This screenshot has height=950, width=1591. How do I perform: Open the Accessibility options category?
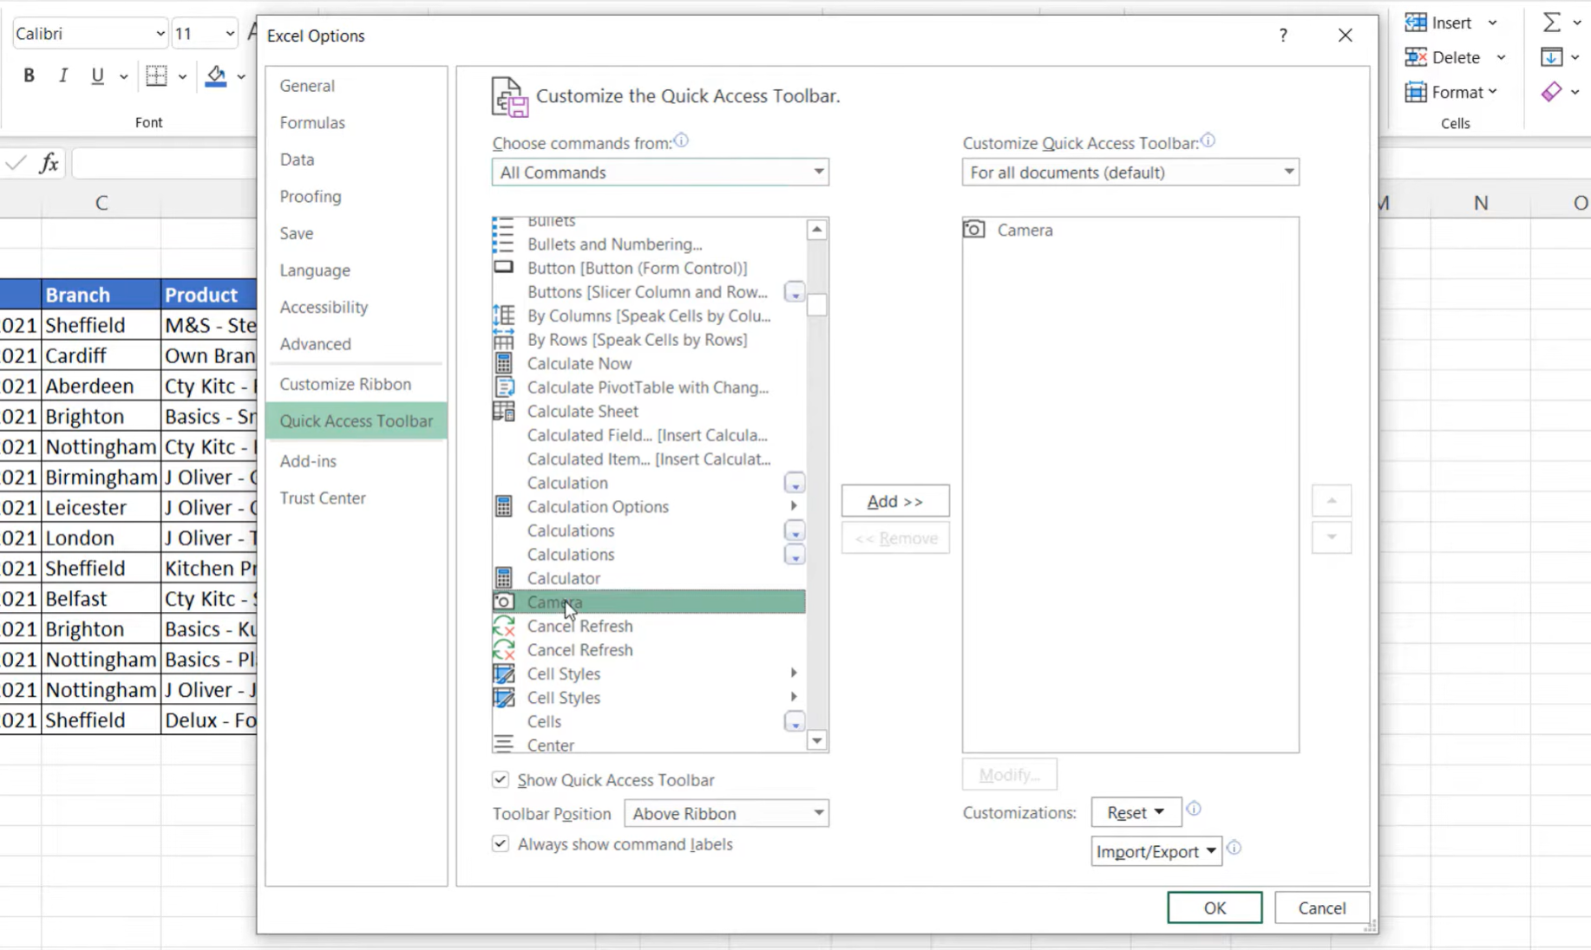coord(324,307)
